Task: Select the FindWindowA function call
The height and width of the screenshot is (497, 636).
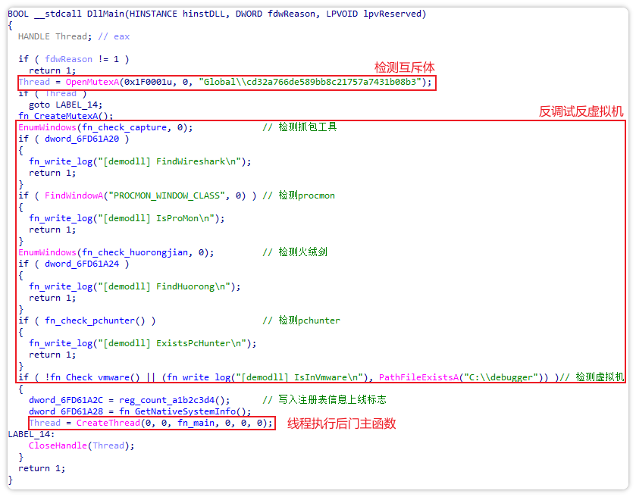Action: [x=74, y=195]
